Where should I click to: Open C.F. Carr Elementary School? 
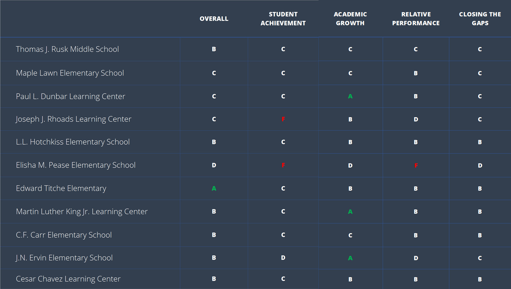[64, 235]
